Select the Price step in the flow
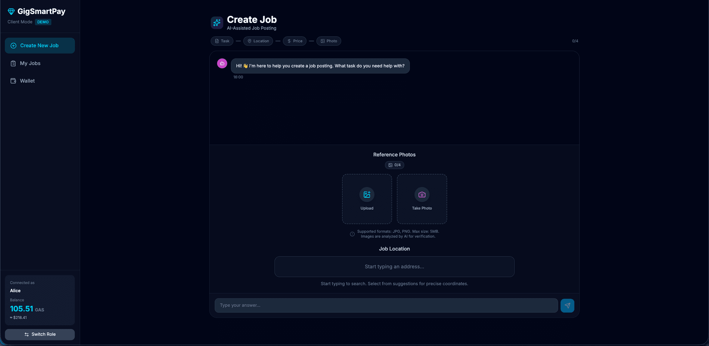 click(294, 41)
